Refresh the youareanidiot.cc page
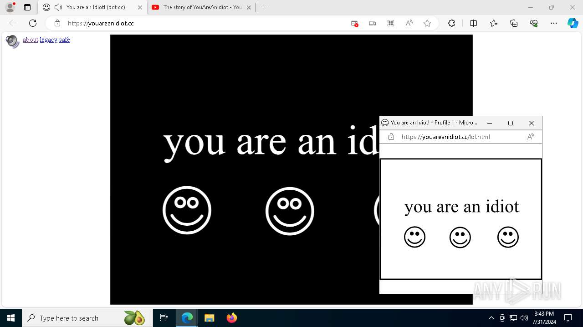This screenshot has width=583, height=327. pos(33,23)
